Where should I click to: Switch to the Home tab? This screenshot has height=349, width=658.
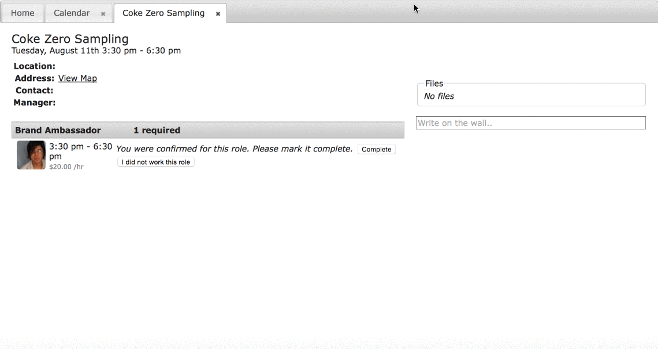coord(23,13)
